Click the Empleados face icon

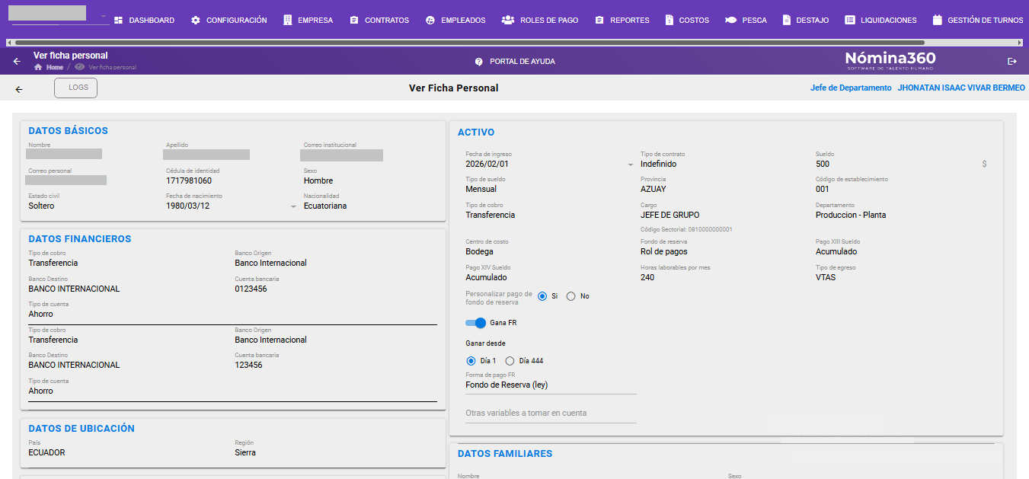tap(430, 21)
